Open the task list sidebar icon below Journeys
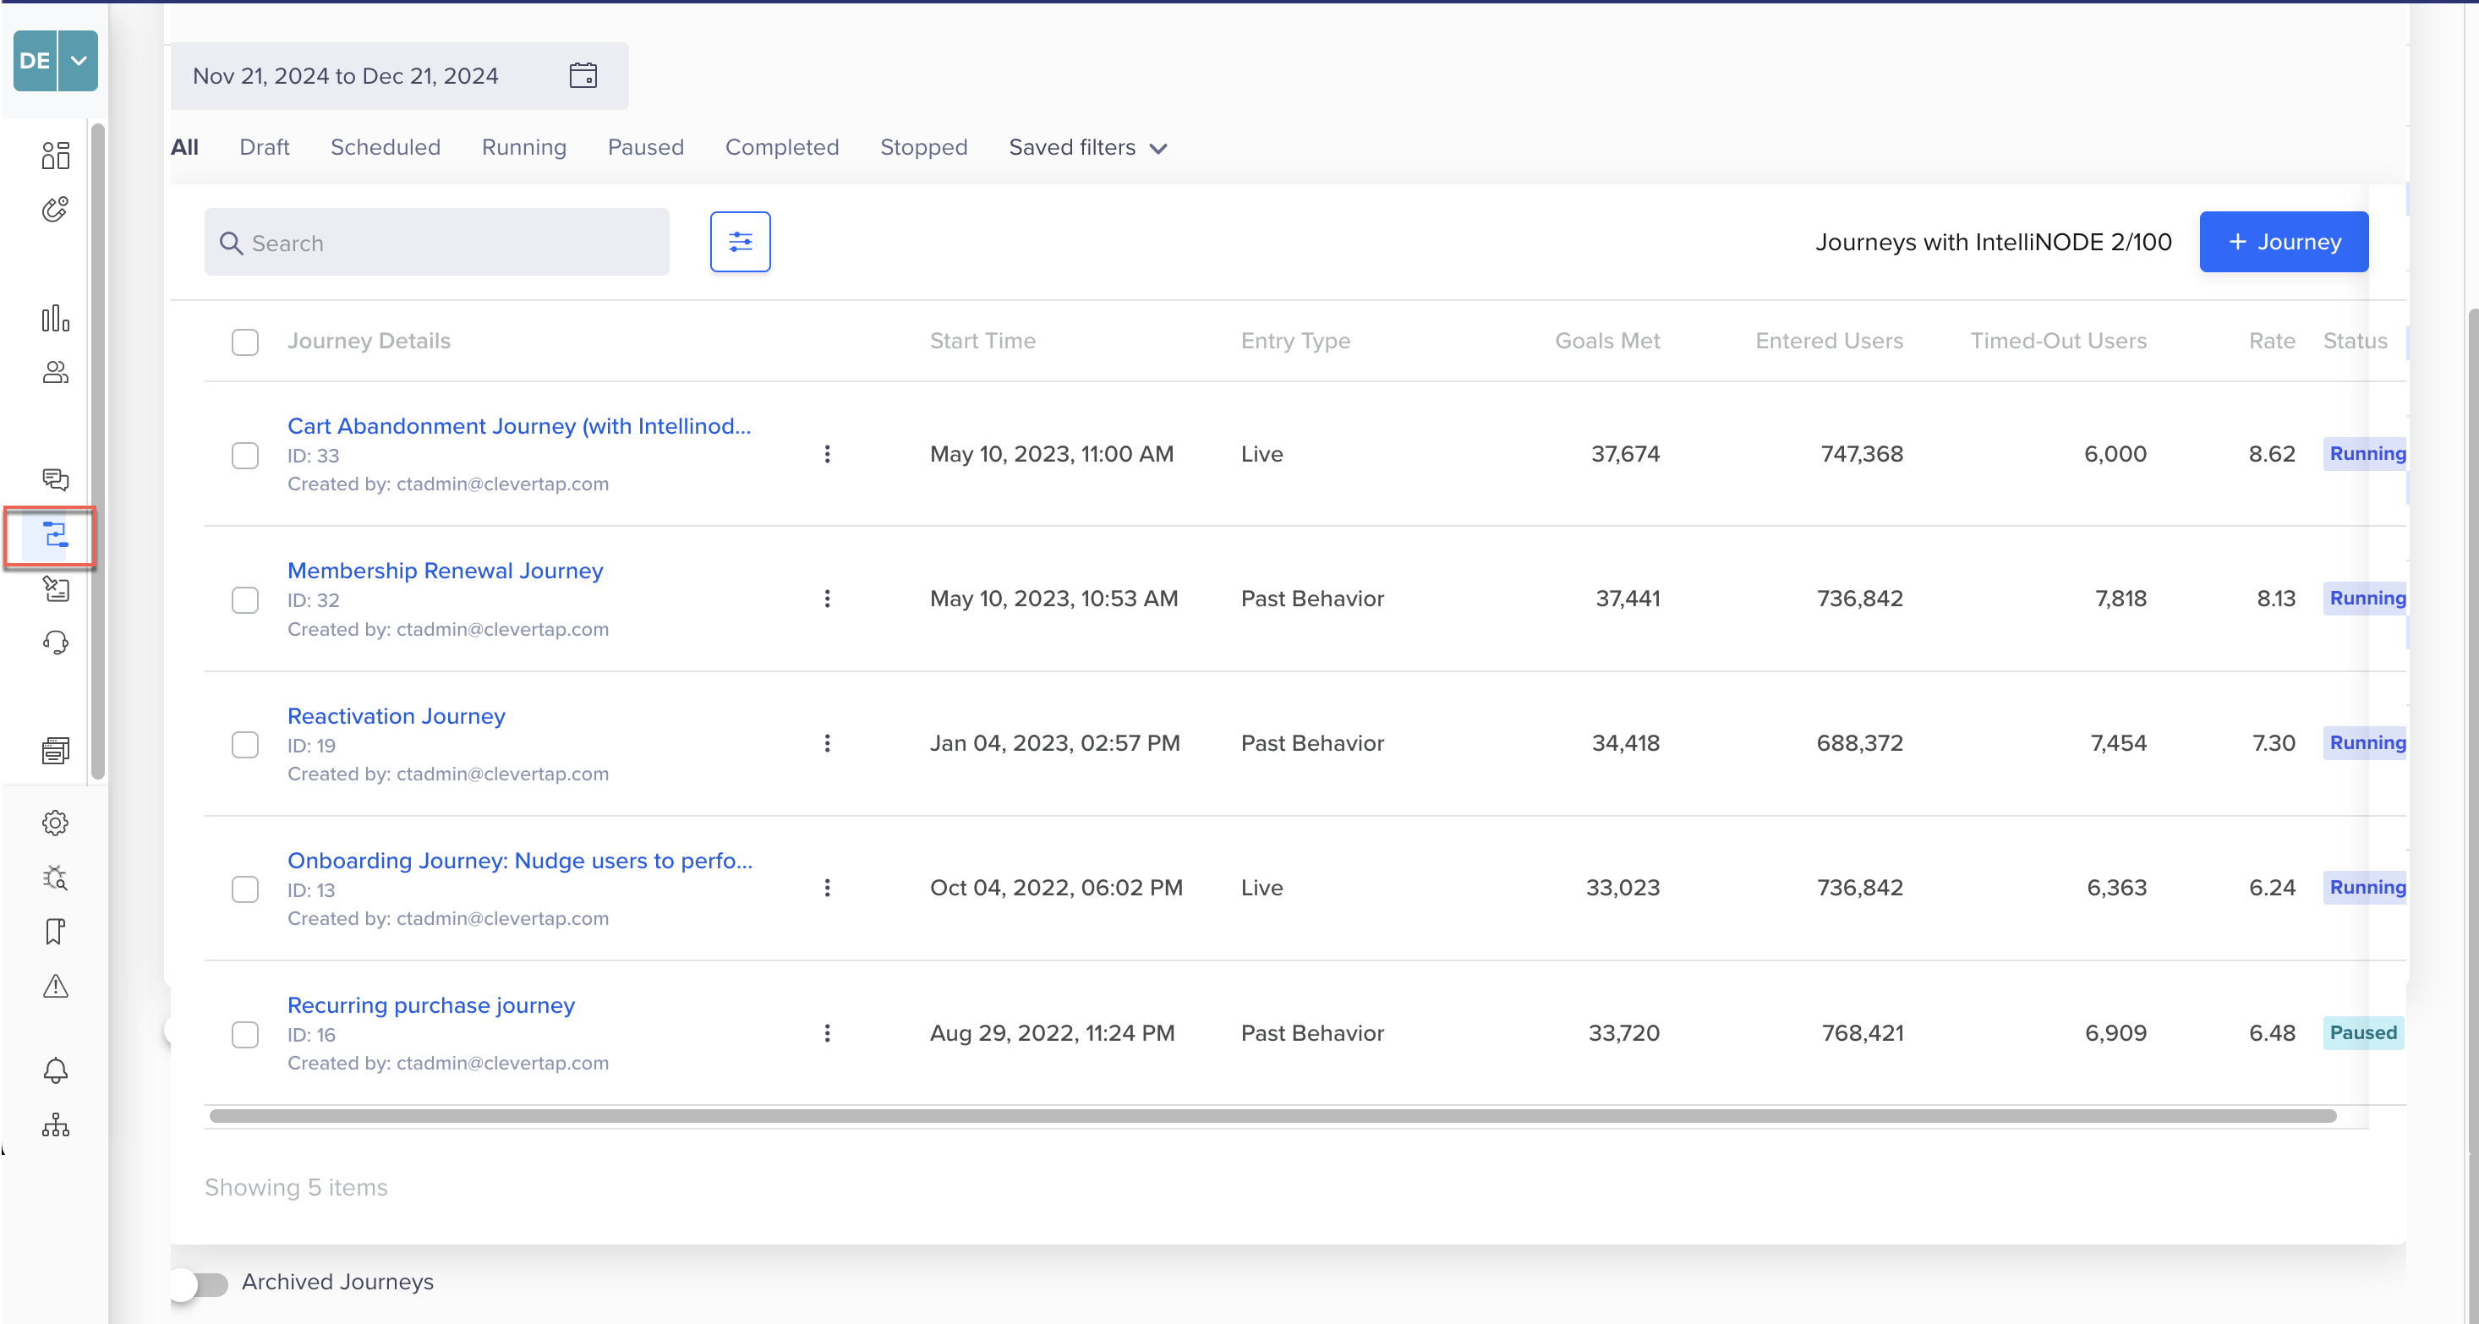This screenshot has height=1324, width=2479. 56,588
